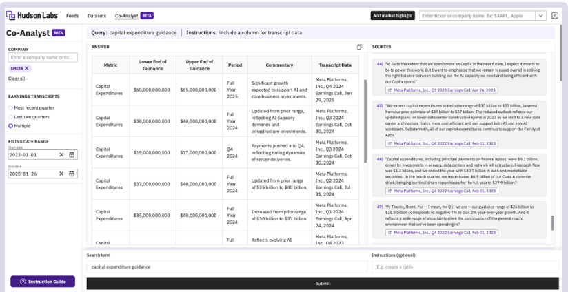Expand the ticker search dropdown arrow

click(541, 15)
